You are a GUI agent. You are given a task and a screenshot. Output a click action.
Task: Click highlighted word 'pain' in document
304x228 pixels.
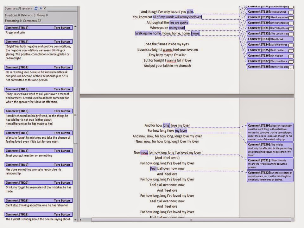(x=190, y=12)
